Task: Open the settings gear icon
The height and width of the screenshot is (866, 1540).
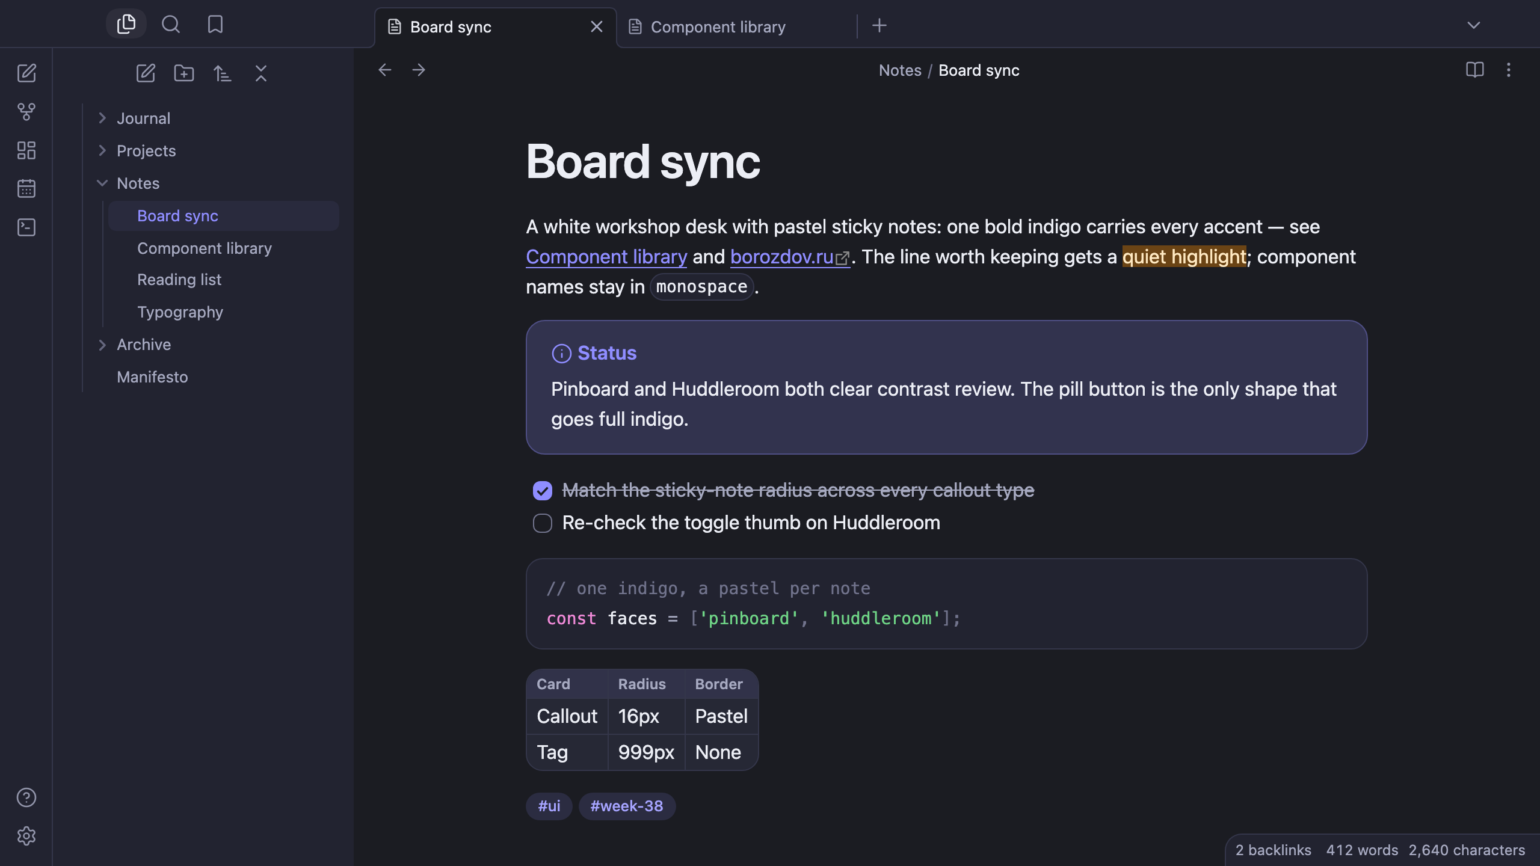Action: pos(26,836)
